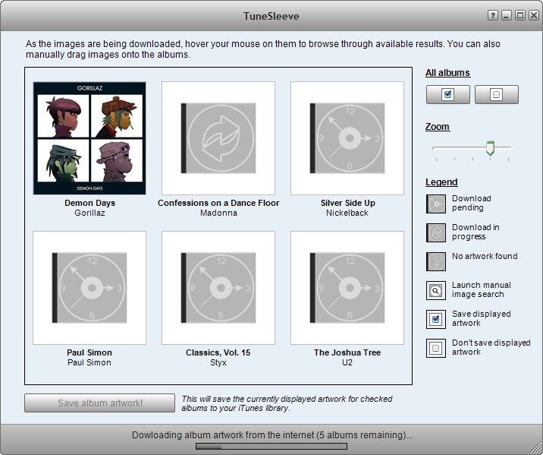Screen dimensions: 543x455
Task: Select The Joshua Tree artwork placeholder
Action: coord(347,288)
